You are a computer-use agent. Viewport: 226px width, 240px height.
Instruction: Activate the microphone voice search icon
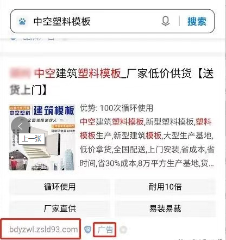(x=165, y=21)
